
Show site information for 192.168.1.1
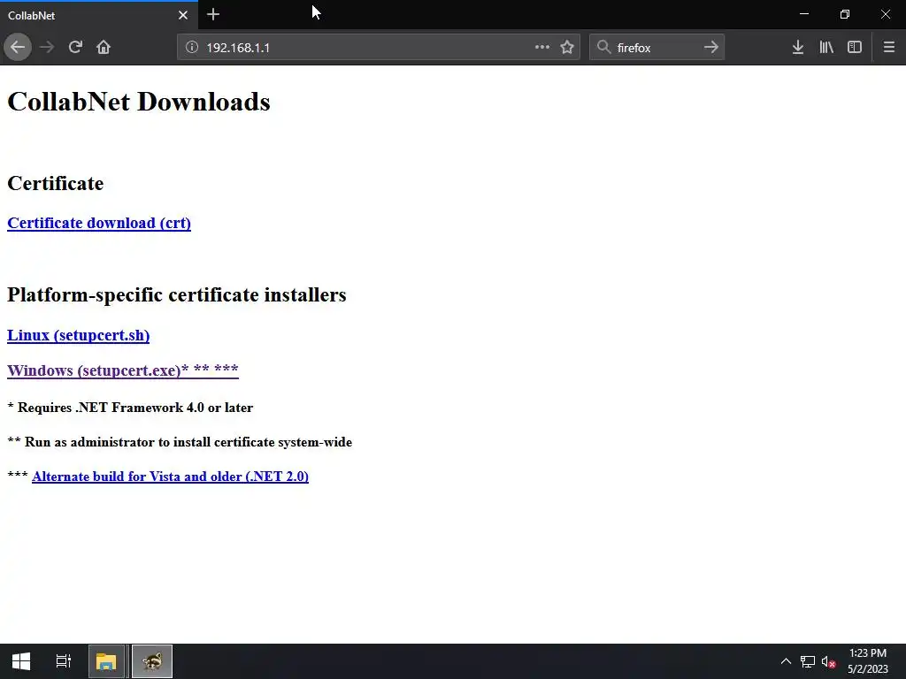click(x=192, y=48)
